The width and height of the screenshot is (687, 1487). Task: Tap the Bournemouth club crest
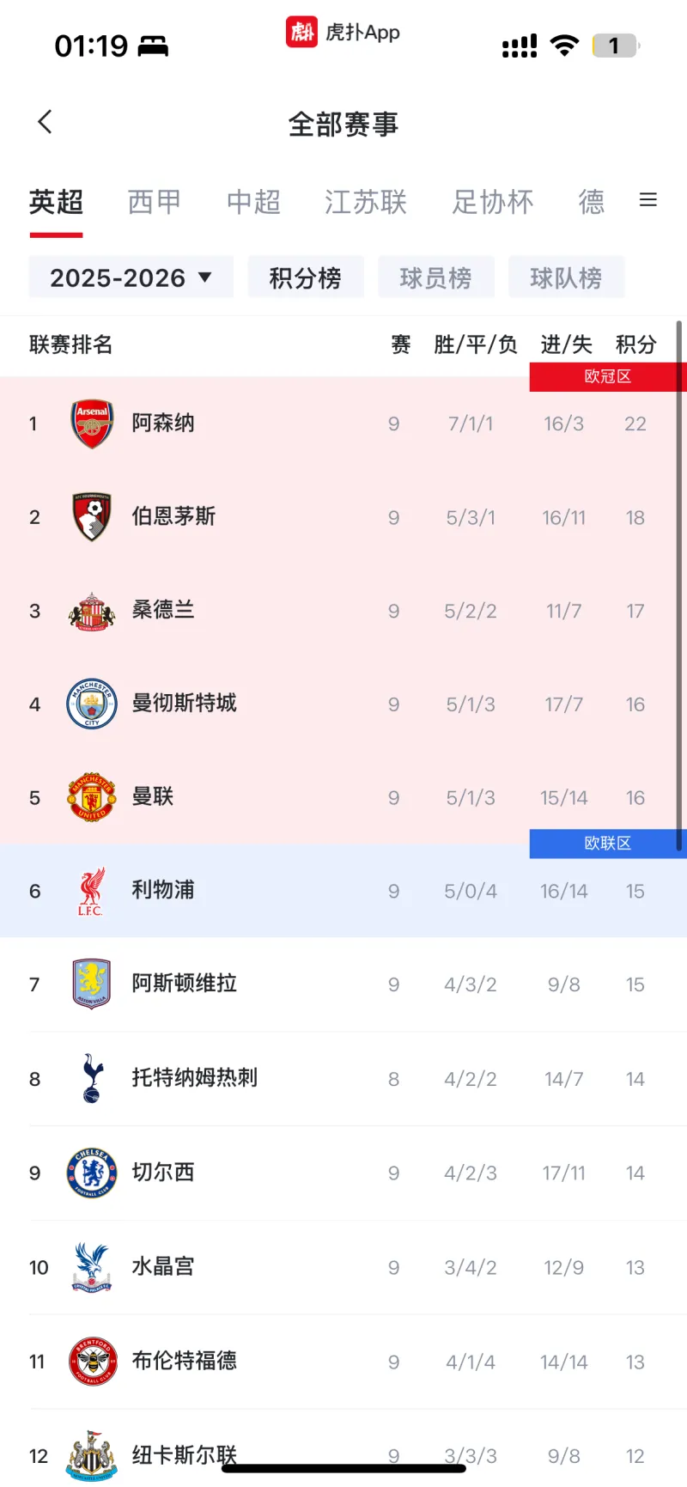click(x=92, y=517)
